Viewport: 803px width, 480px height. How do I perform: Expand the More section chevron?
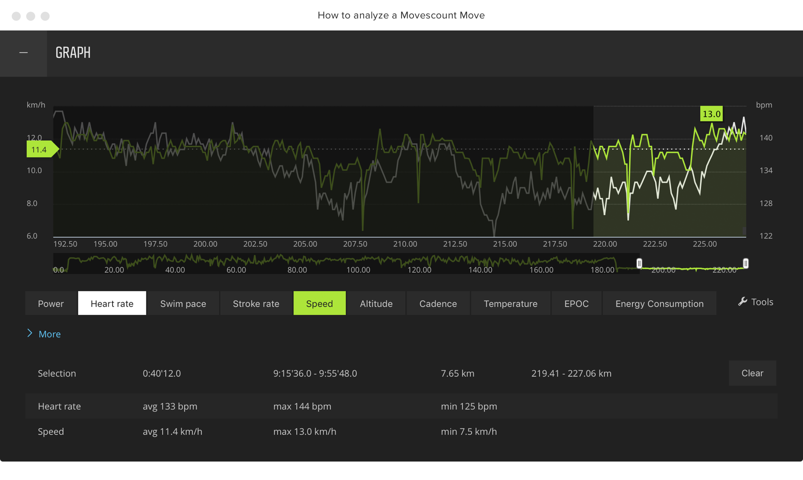pos(30,333)
